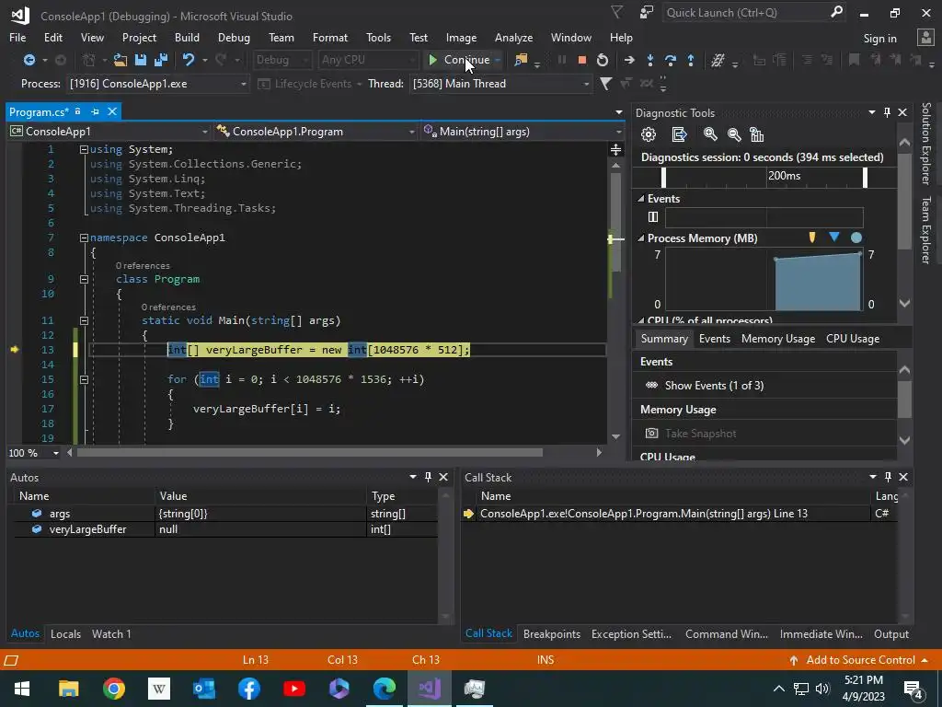The width and height of the screenshot is (942, 707).
Task: Click the notifications flag icon in title bar
Action: pyautogui.click(x=617, y=13)
